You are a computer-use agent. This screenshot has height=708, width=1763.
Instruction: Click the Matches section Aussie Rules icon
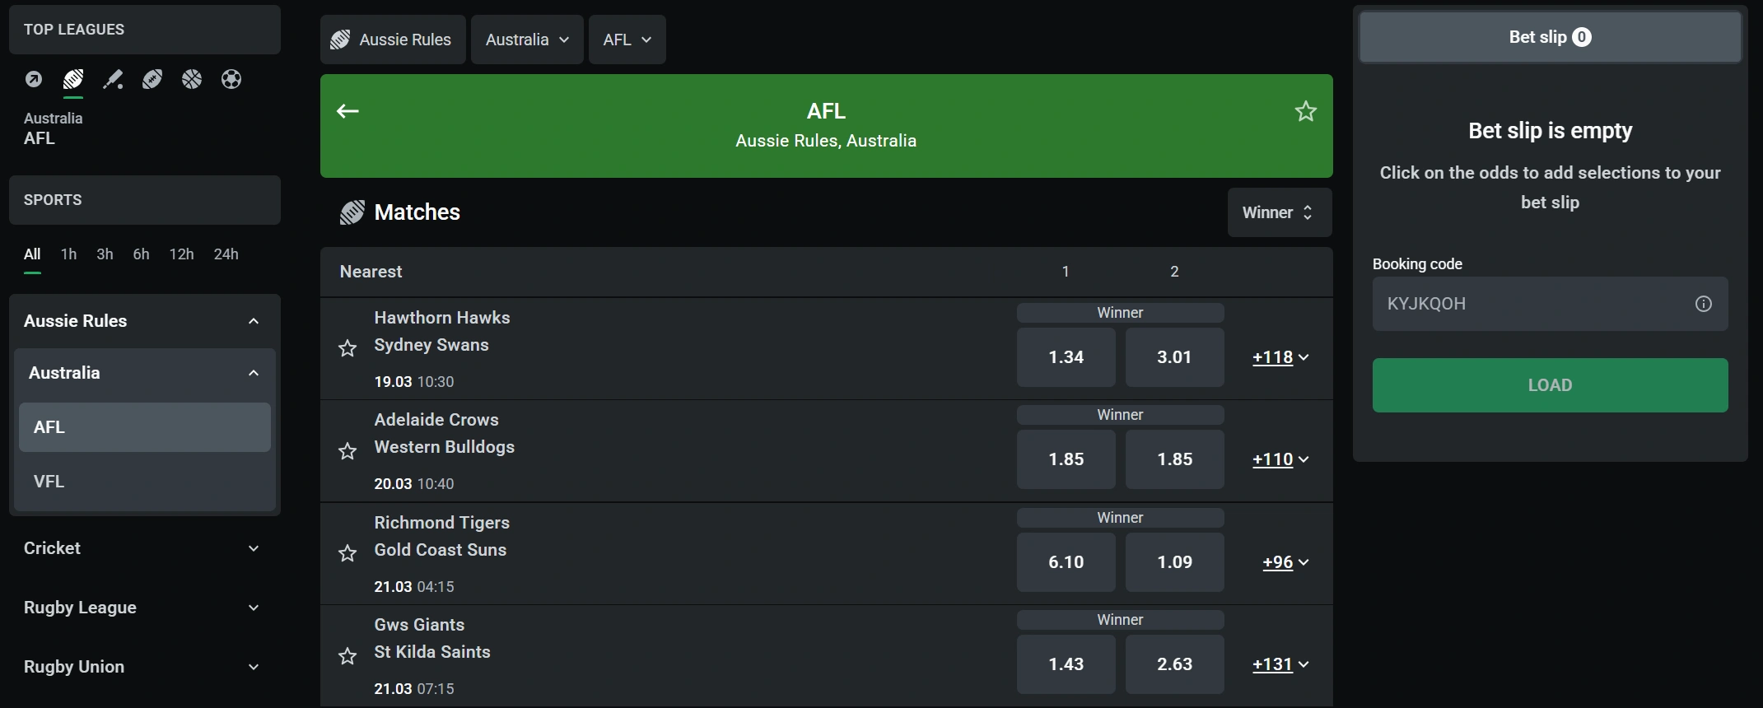point(352,212)
